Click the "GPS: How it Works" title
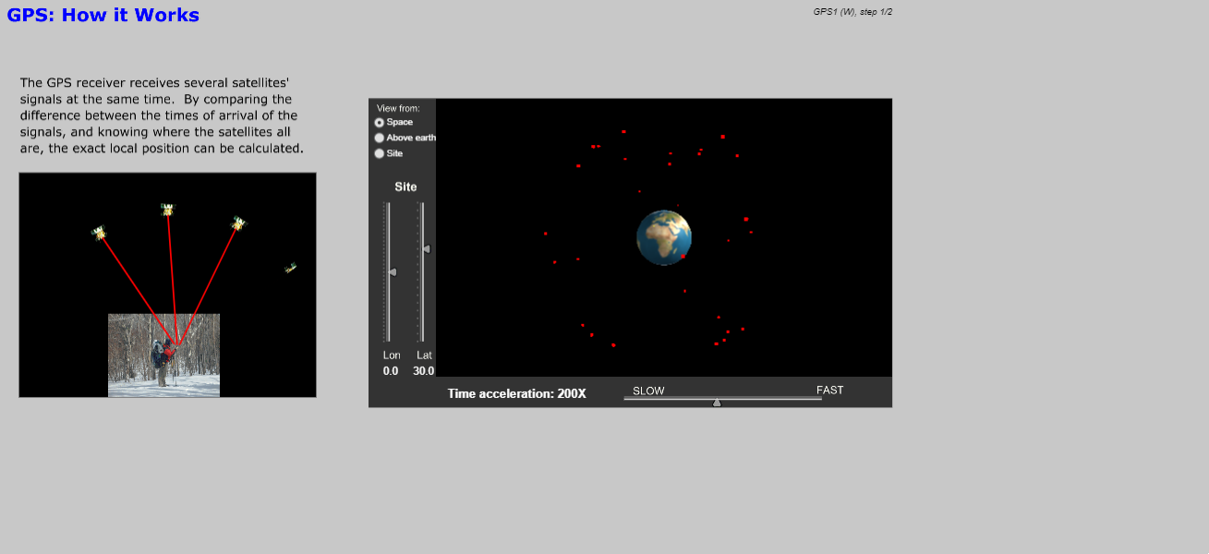The width and height of the screenshot is (1209, 554). (103, 16)
